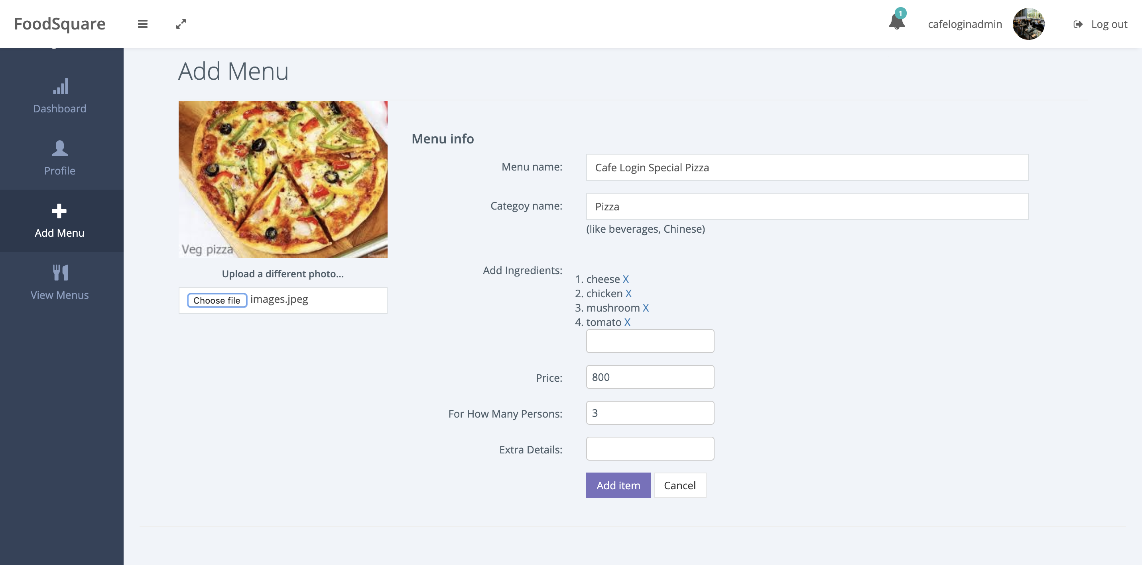Click the Cancel button
This screenshot has width=1142, height=565.
(679, 485)
